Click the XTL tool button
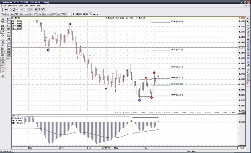 (8, 59)
